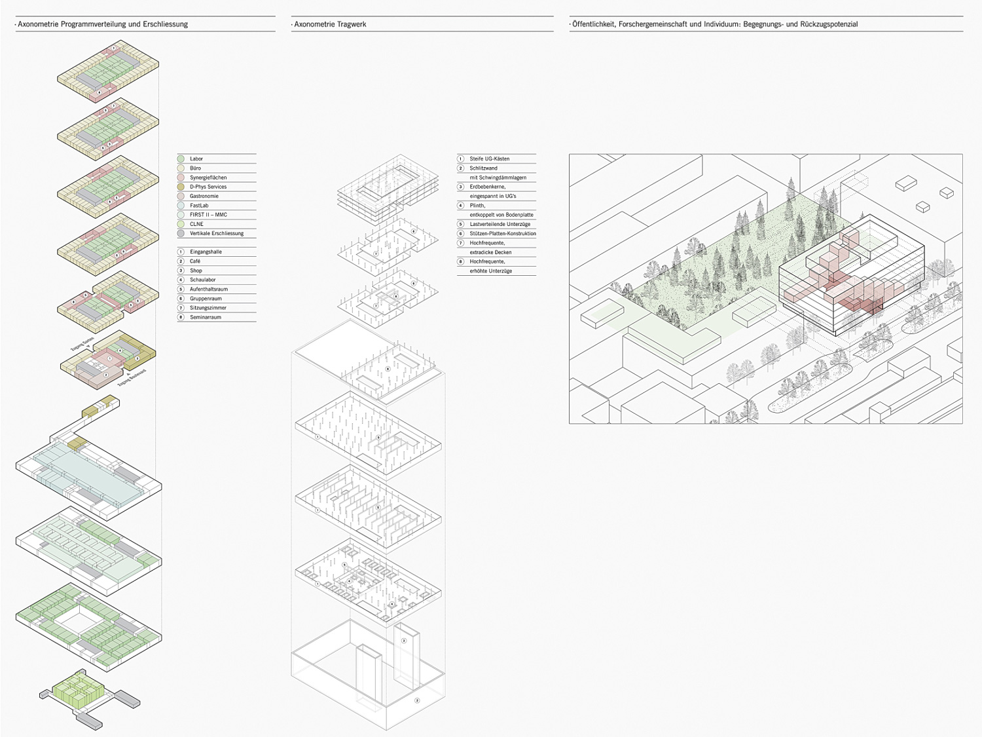Click the olive D-Phys Services swatch
The height and width of the screenshot is (737, 982).
coord(181,187)
